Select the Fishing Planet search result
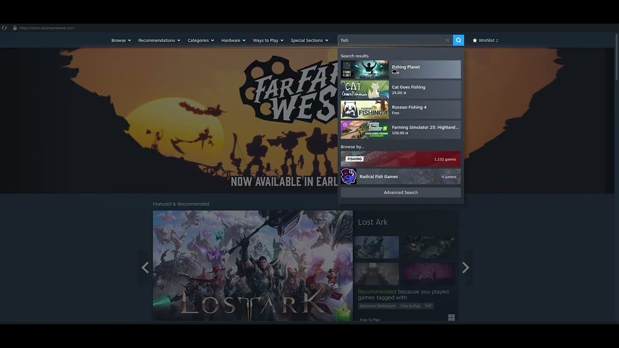 pyautogui.click(x=401, y=69)
